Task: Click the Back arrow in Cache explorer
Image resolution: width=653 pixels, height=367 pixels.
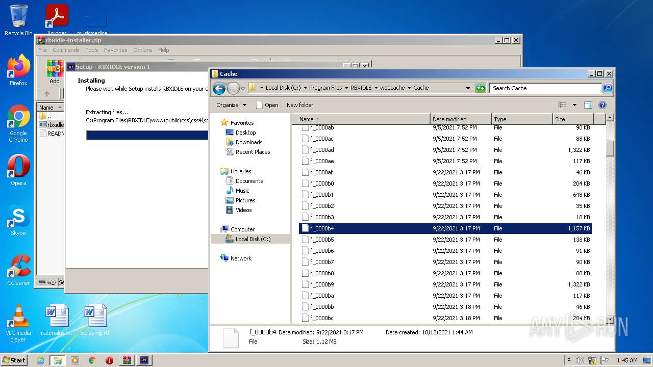Action: (x=219, y=88)
